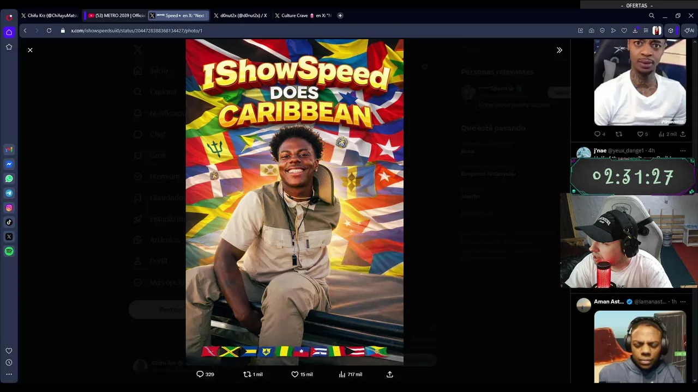Open X (Twitter) sidebar panel

[9, 237]
